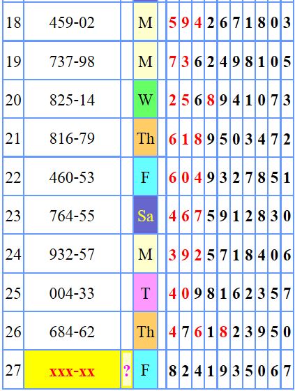
Task: Select the purple Sa day cell in row 23
Action: (145, 215)
